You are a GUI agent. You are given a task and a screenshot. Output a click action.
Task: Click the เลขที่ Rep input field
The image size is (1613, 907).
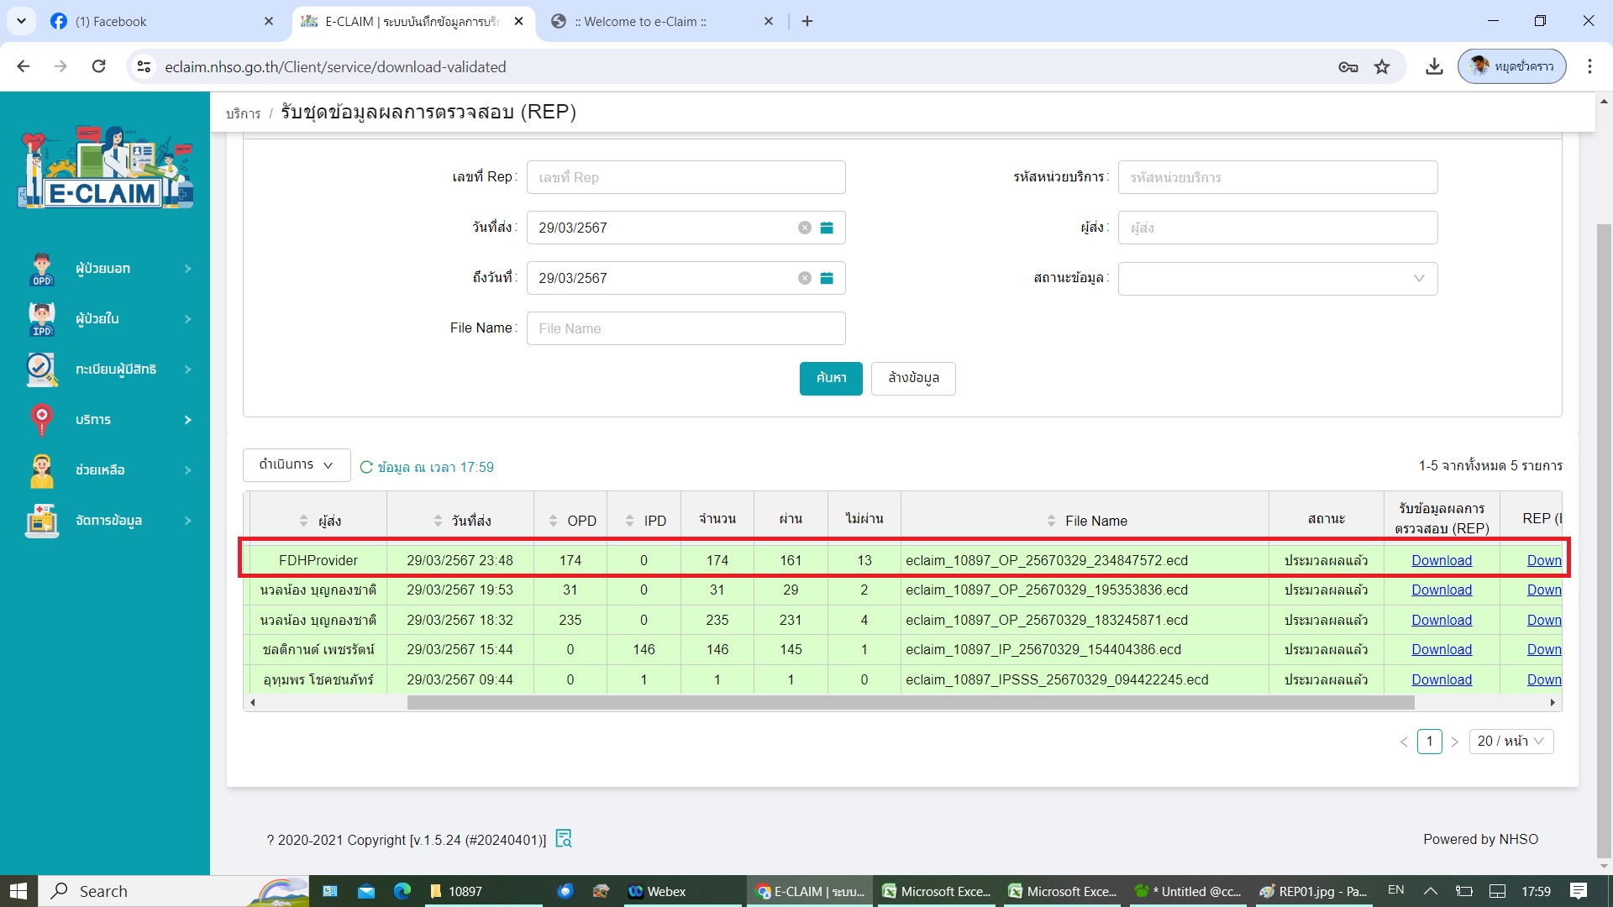(686, 177)
